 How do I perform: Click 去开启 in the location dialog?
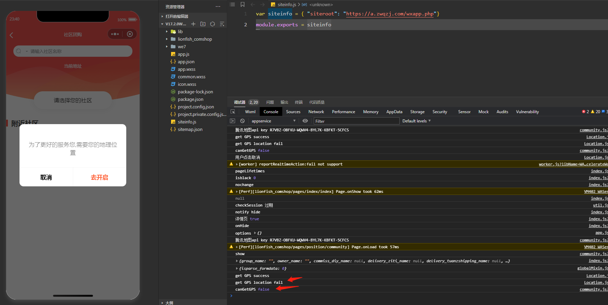(x=100, y=177)
